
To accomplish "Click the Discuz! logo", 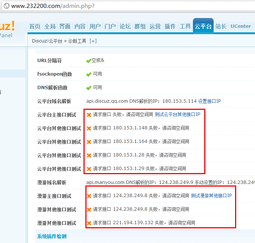I will click(7, 26).
